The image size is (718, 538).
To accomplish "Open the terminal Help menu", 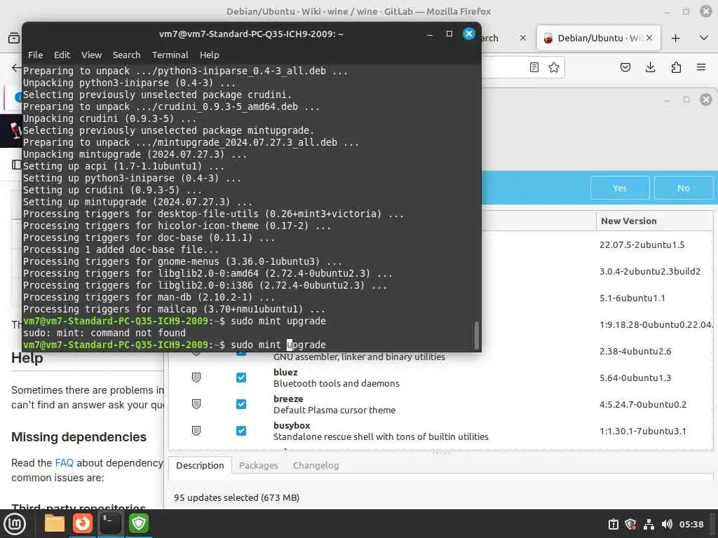I will [209, 55].
